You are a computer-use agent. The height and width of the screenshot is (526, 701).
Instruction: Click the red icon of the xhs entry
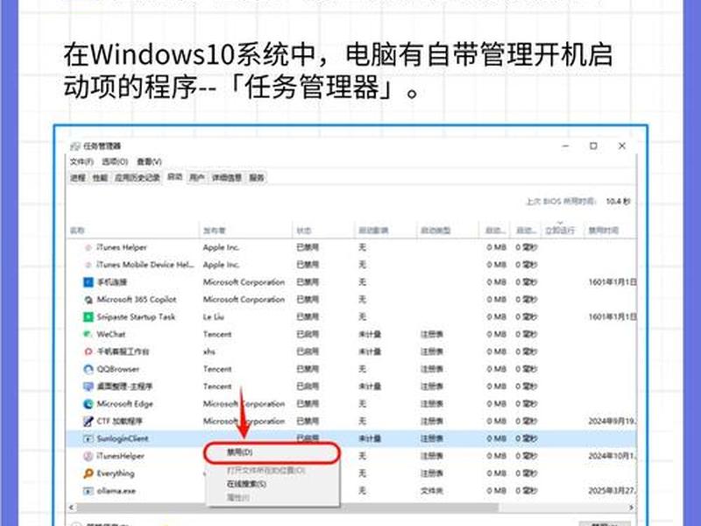point(89,352)
